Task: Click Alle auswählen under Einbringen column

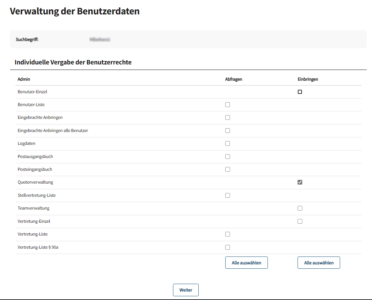Action: point(318,263)
